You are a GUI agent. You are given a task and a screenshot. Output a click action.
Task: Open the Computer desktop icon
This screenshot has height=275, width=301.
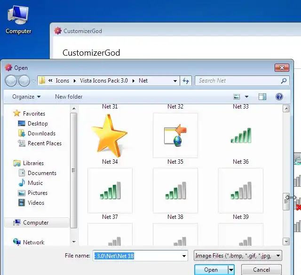(x=18, y=20)
